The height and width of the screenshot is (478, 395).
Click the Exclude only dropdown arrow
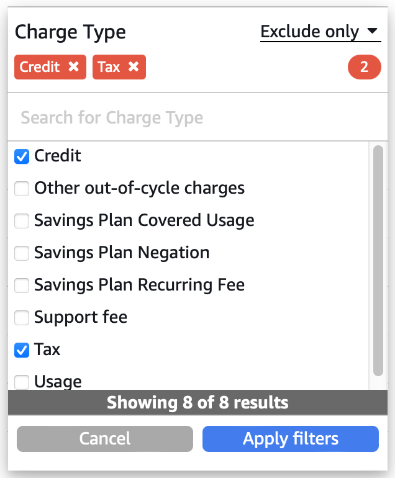tap(372, 31)
